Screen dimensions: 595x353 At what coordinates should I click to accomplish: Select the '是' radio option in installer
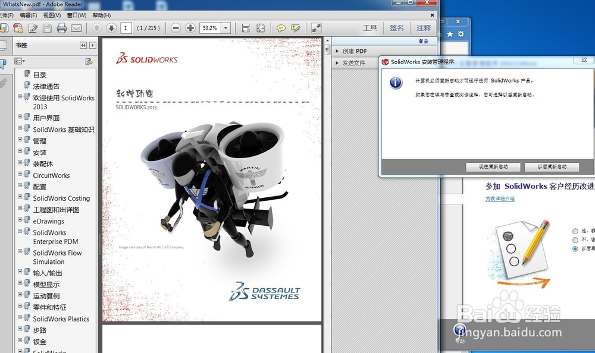coord(575,231)
